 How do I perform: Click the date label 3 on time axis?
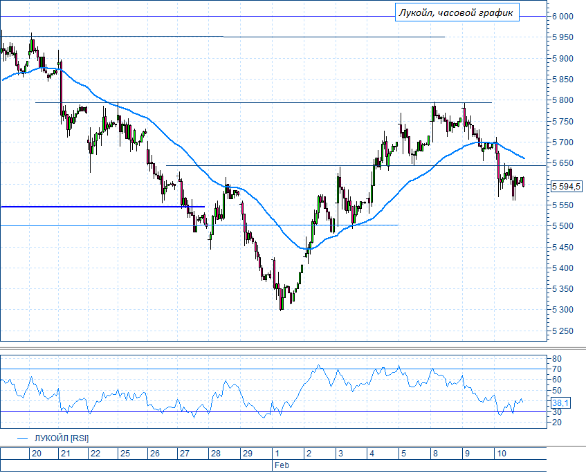click(x=340, y=454)
